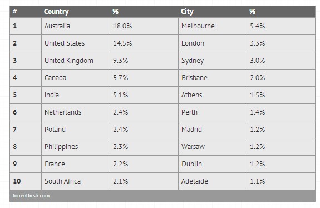Screen dimensions: 320x208
Task: Click the Warsaw city cell
Action: click(x=213, y=147)
